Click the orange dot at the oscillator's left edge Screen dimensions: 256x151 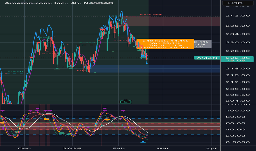[2, 122]
